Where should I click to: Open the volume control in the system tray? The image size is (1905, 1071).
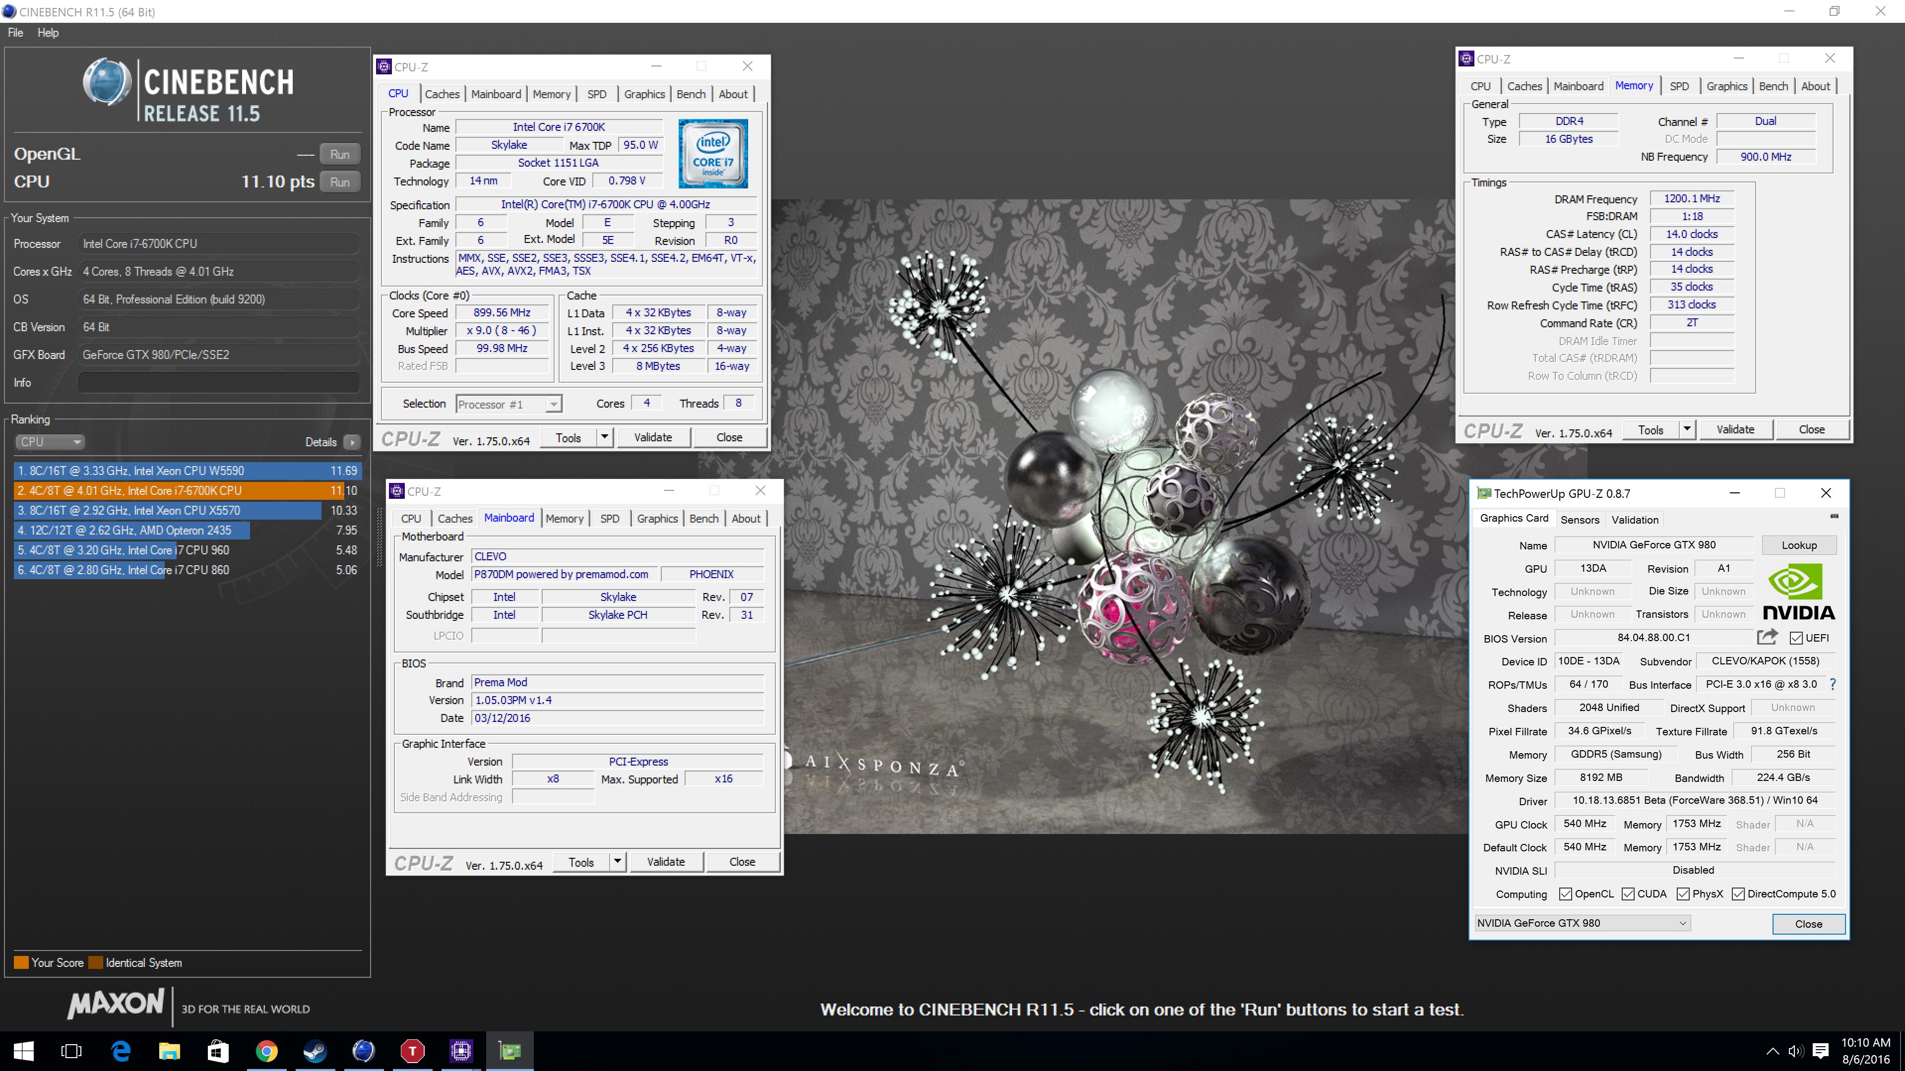click(1795, 1051)
